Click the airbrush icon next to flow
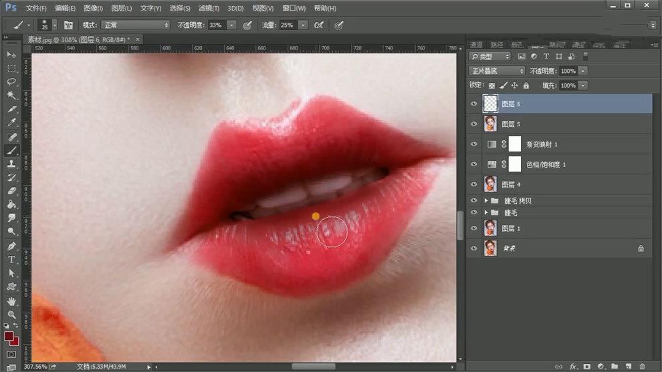This screenshot has width=662, height=372. [x=319, y=25]
